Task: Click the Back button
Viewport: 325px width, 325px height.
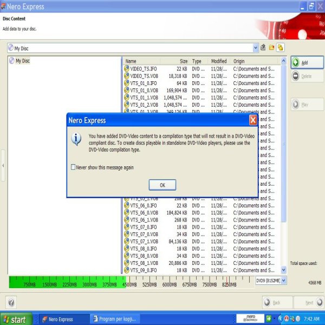Action: click(x=277, y=302)
